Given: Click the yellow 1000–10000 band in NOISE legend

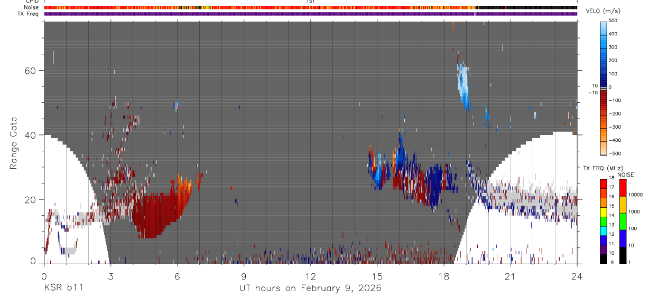Looking at the screenshot, I should (x=623, y=205).
